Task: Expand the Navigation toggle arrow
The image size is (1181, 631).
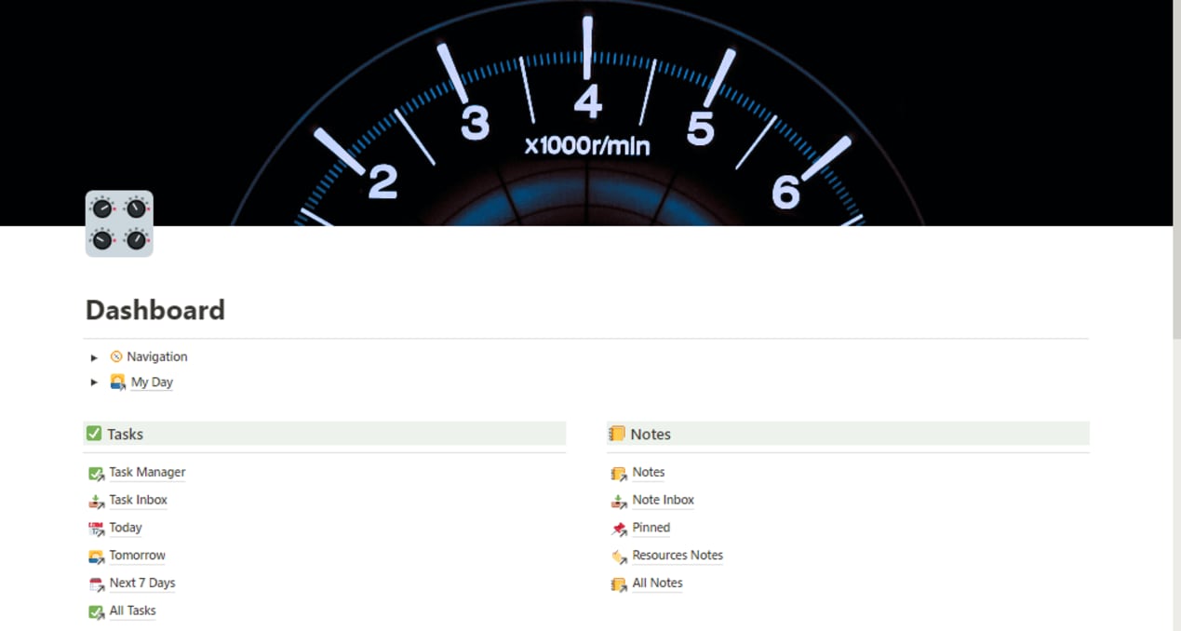Action: pyautogui.click(x=94, y=357)
